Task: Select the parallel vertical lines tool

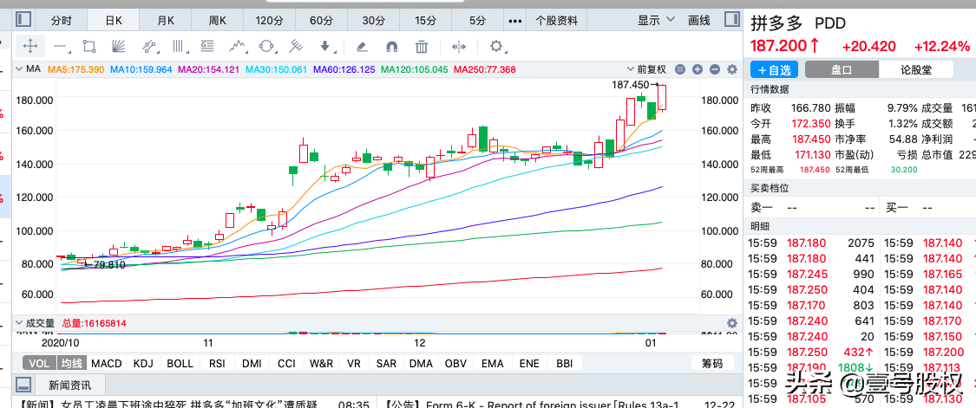Action: tap(180, 46)
